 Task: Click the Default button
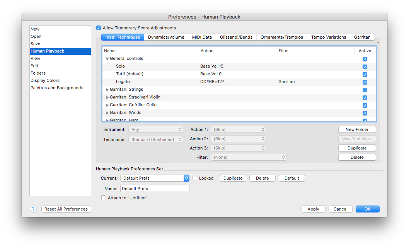tap(291, 178)
